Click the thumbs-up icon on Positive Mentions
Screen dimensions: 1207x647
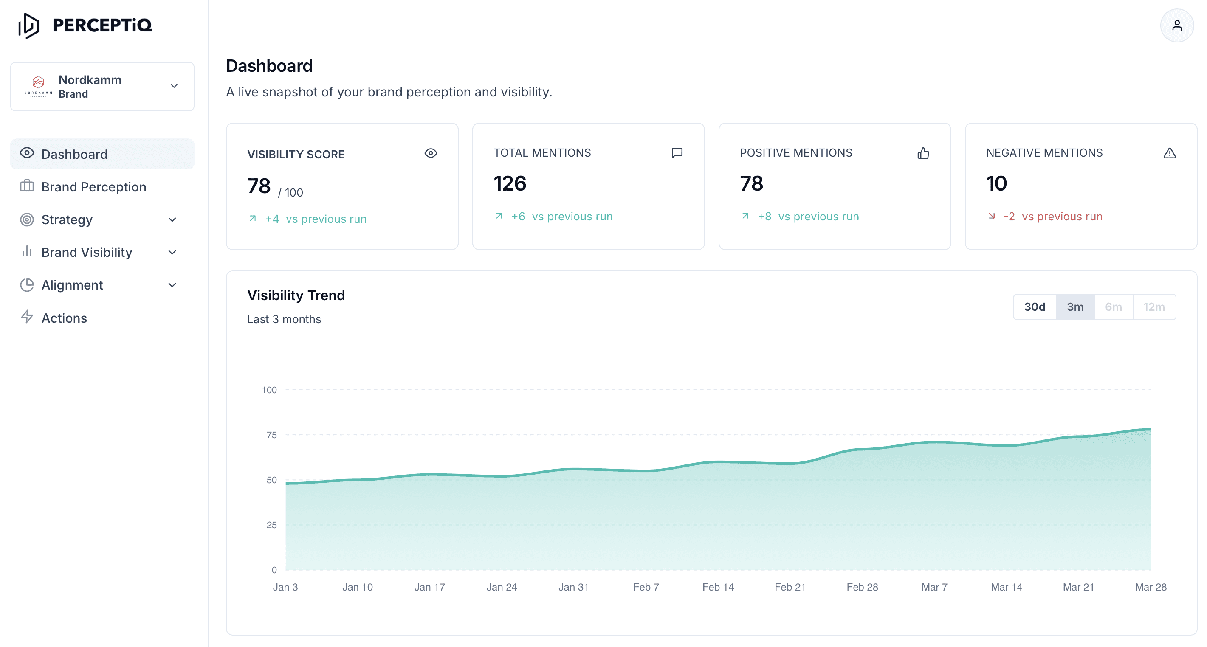(x=923, y=153)
